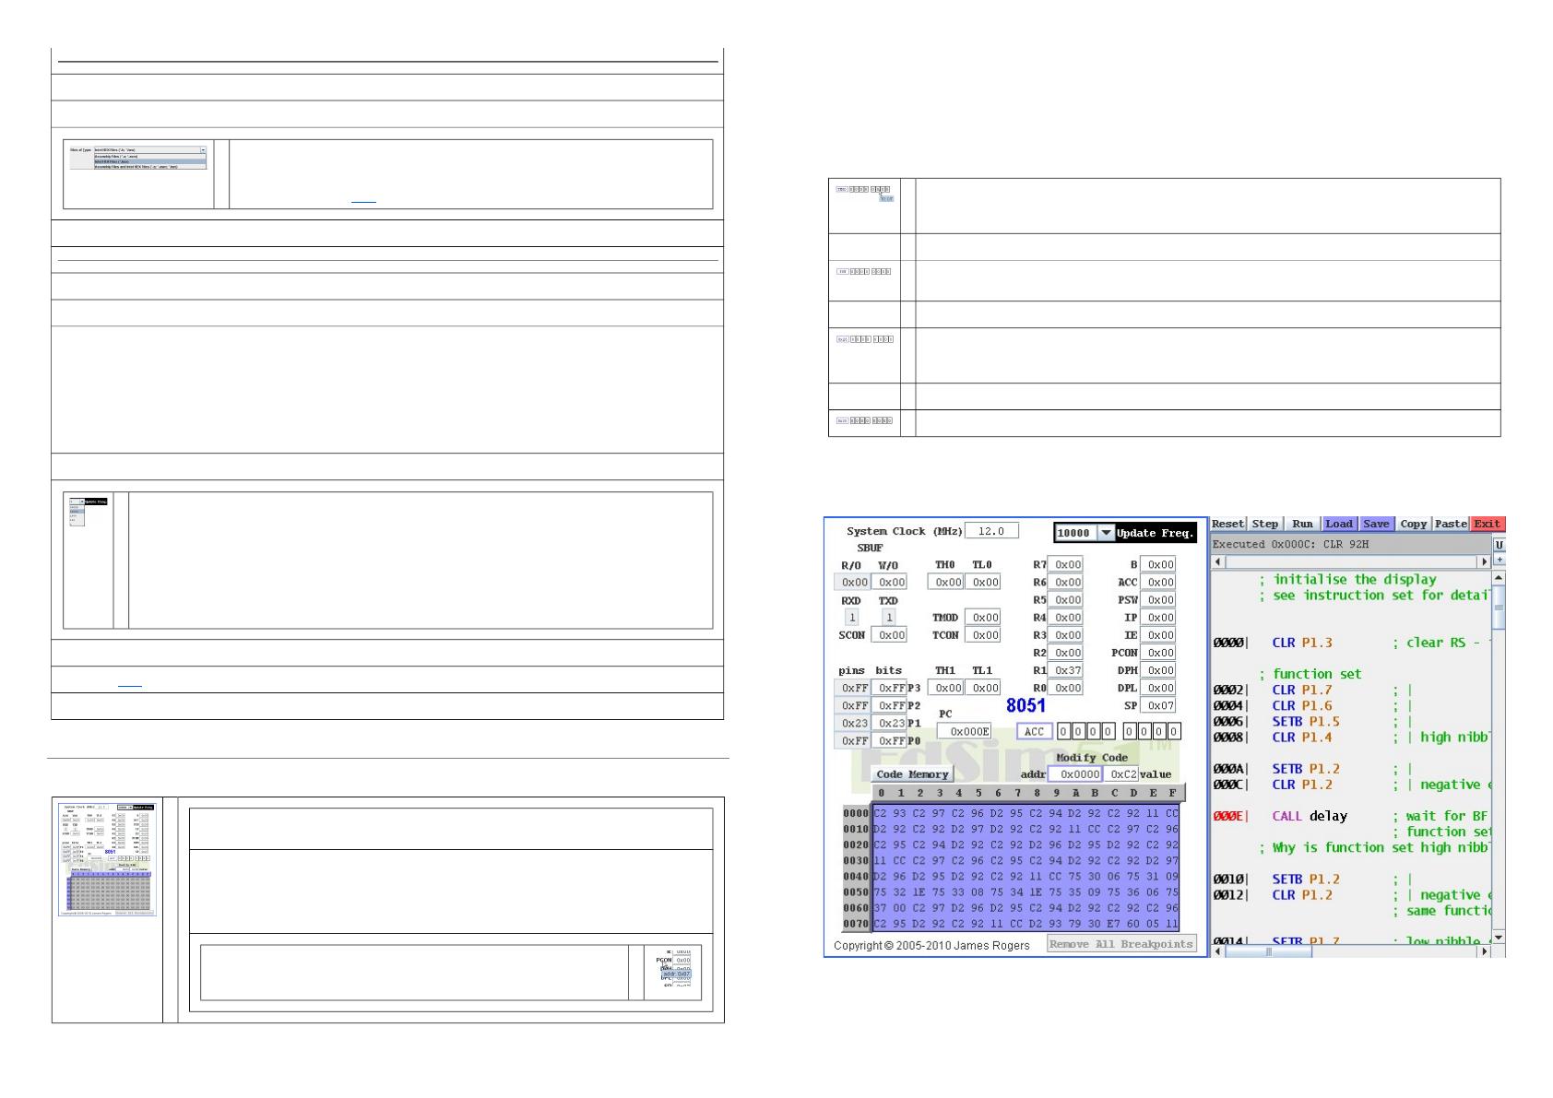This screenshot has height=1098, width=1553.
Task: Click the Copy button above the code
Action: 1413,524
